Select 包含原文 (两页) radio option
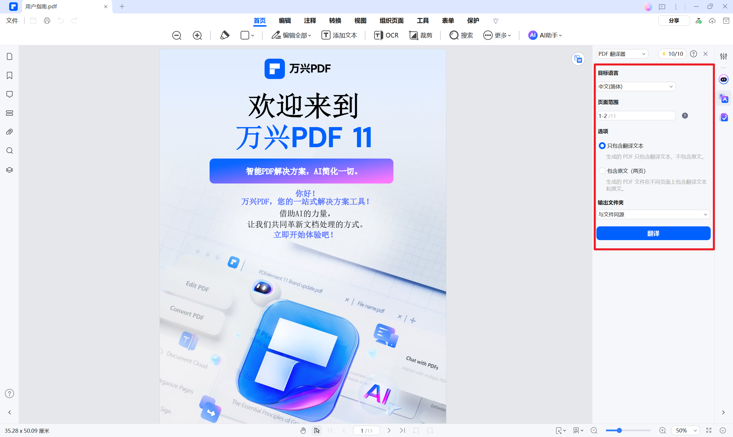This screenshot has height=437, width=733. (x=602, y=171)
